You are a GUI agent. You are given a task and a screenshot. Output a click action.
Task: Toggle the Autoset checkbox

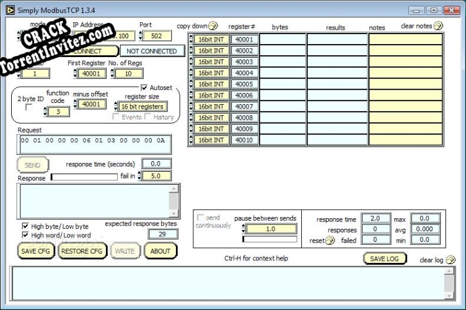click(144, 87)
